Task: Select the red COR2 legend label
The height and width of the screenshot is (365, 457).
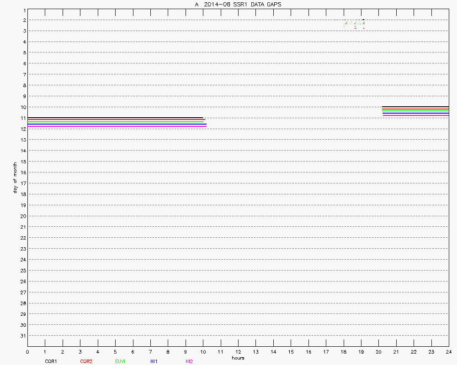Action: tap(86, 361)
